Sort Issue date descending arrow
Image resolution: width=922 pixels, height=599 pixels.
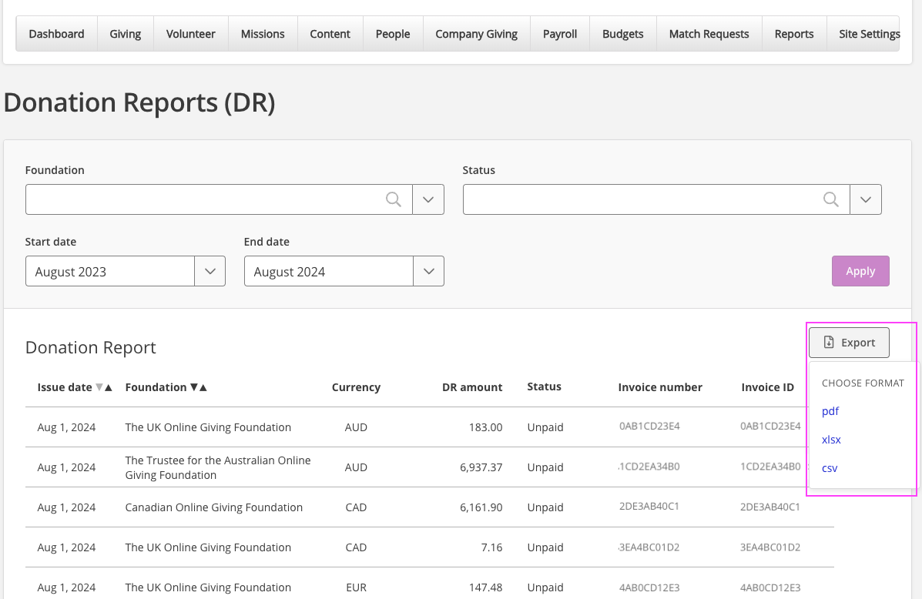(99, 387)
